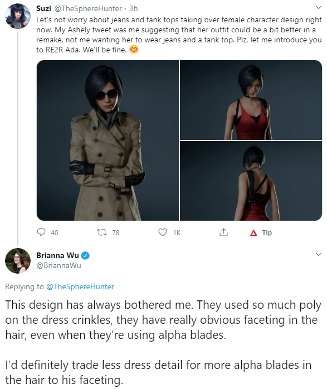Like Suzi's tweet with the heart icon

(x=162, y=232)
